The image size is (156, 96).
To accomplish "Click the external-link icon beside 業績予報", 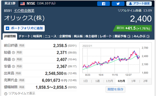I will click(x=129, y=36).
